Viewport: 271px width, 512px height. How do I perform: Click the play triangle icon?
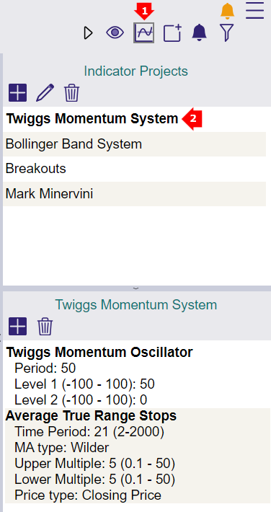tap(88, 33)
